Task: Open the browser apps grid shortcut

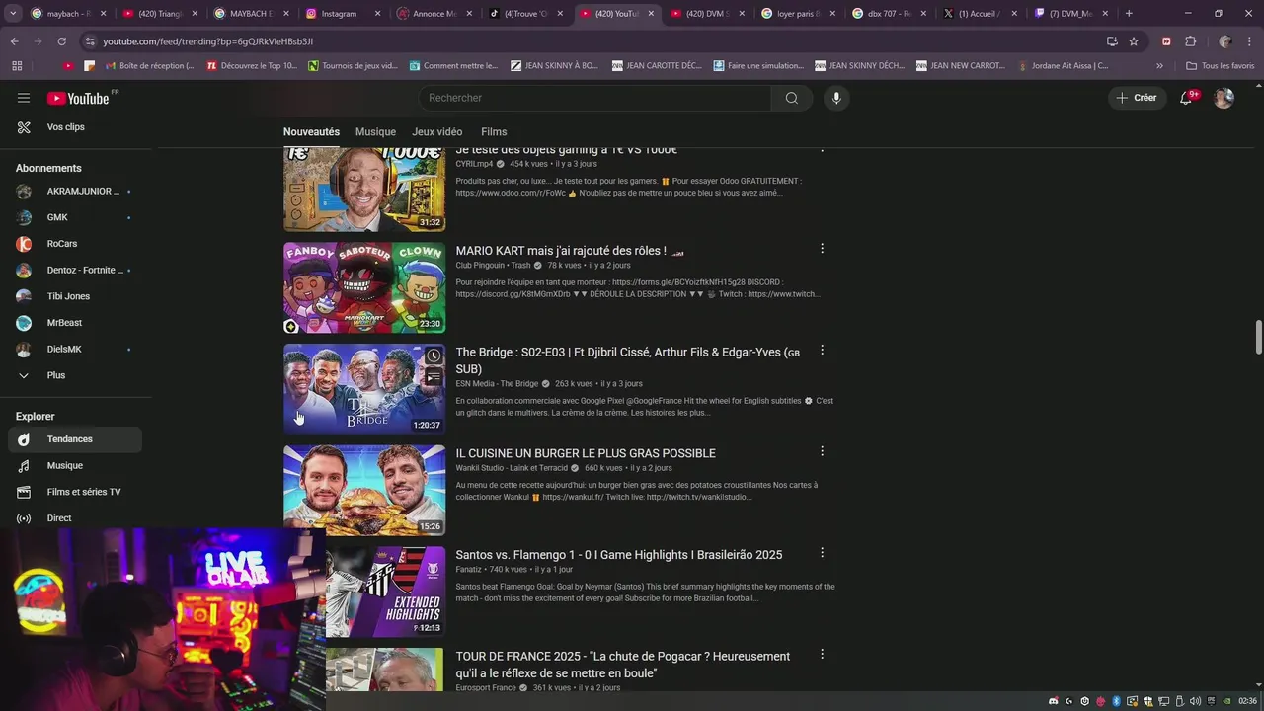Action: coord(17,66)
